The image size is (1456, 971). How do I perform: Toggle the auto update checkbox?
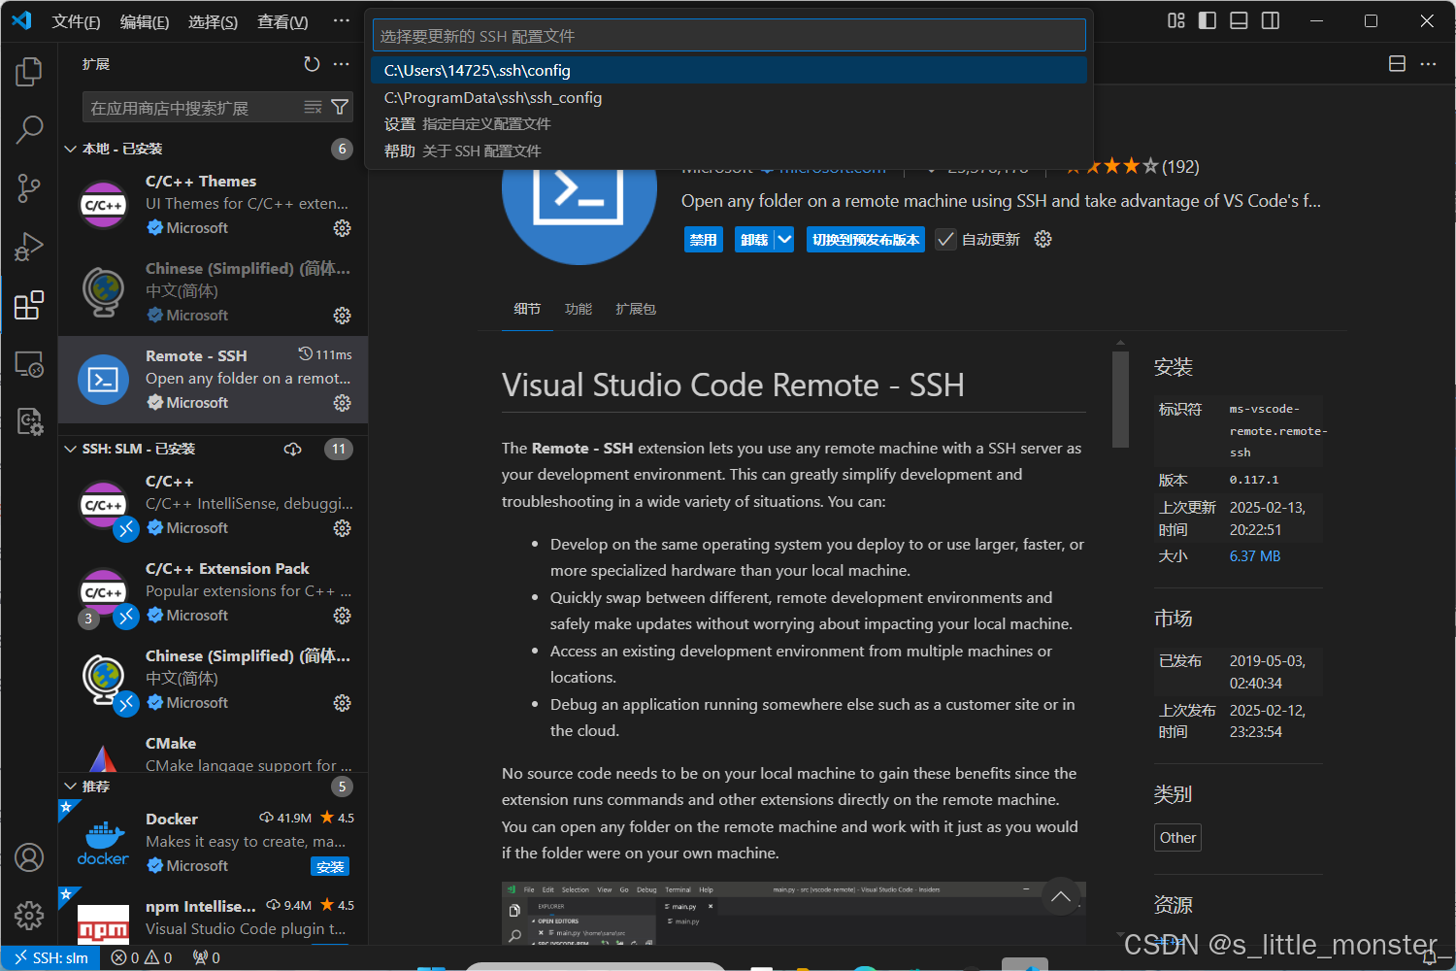[x=945, y=240]
